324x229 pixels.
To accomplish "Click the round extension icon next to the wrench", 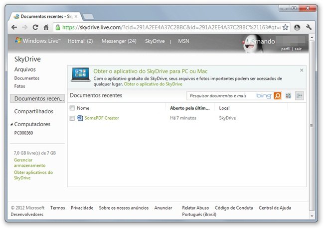I will coord(297,27).
